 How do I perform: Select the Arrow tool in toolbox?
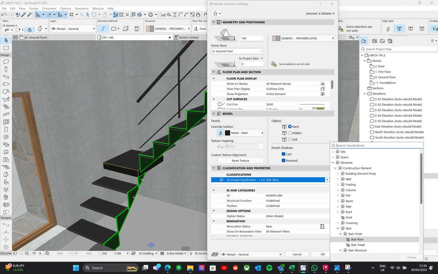tap(6, 41)
